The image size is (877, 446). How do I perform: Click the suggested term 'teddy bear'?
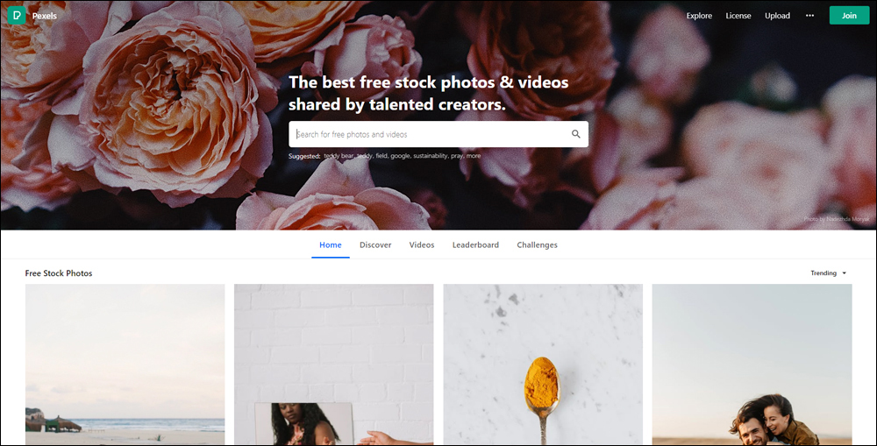(339, 156)
